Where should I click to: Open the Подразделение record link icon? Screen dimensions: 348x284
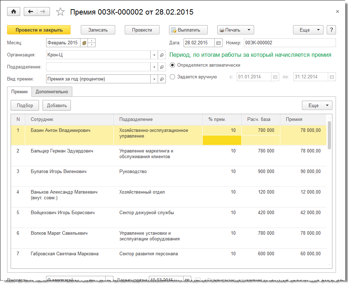pyautogui.click(x=162, y=67)
